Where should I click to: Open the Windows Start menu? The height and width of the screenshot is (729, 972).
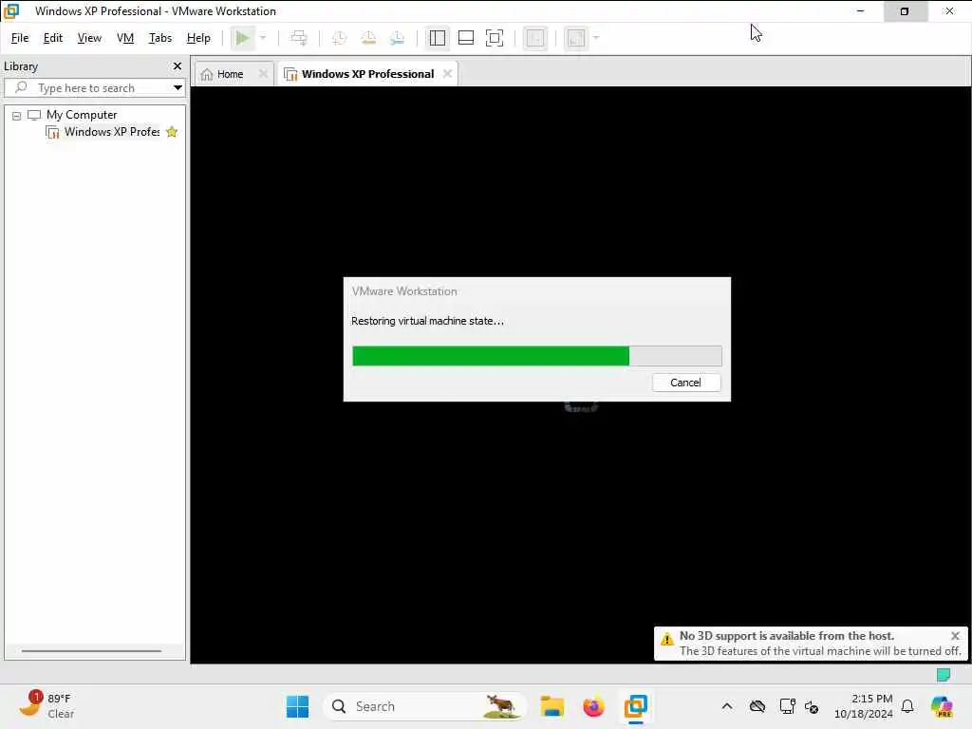[297, 706]
